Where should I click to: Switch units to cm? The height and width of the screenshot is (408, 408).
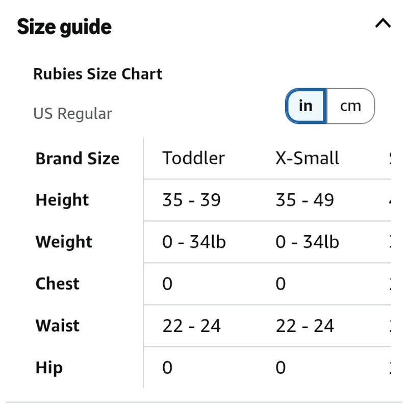pyautogui.click(x=350, y=106)
